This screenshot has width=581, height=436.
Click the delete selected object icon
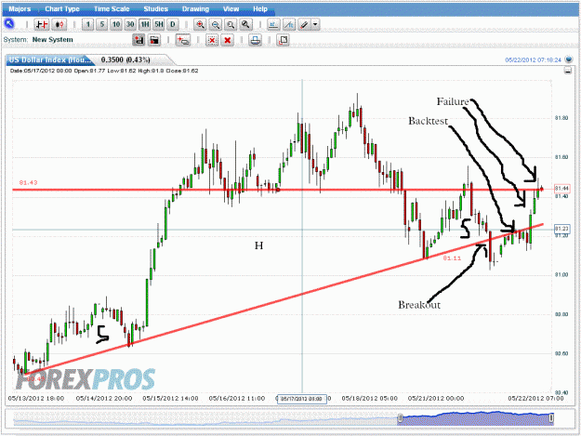212,40
